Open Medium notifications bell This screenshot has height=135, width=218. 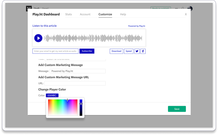[183, 8]
